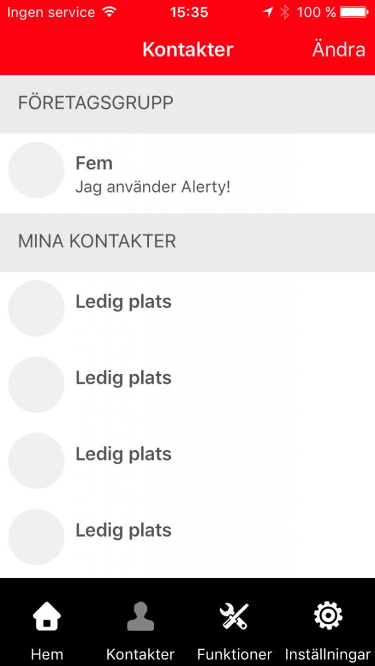Tap the Kontakter title in header
The image size is (375, 666).
[188, 49]
